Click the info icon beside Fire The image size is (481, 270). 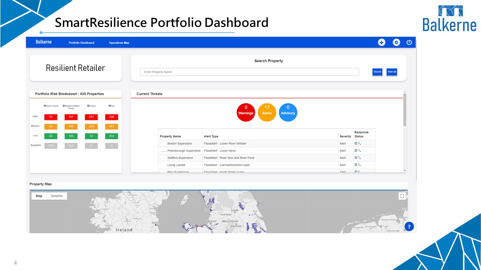click(110, 106)
